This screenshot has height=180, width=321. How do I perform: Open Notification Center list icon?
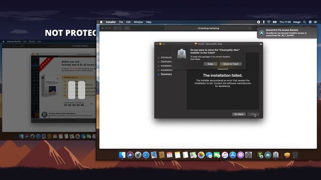[x=315, y=22]
